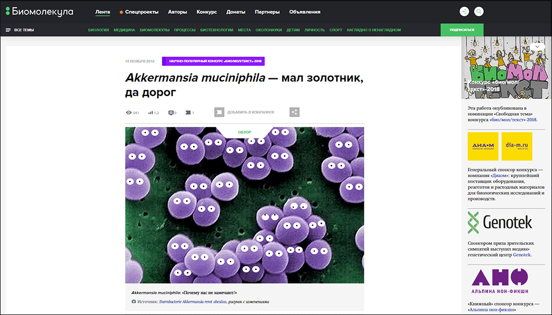
Task: Click the ОБЗОР label tab
Action: pyautogui.click(x=245, y=132)
